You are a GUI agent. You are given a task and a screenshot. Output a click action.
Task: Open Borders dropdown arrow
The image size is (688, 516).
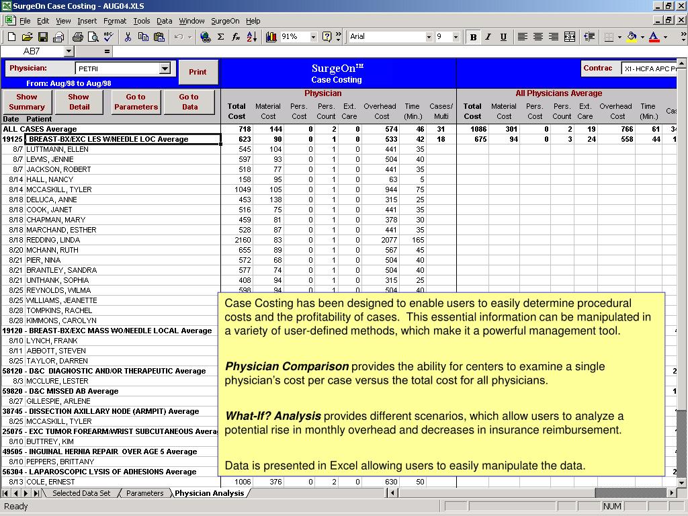pos(619,37)
